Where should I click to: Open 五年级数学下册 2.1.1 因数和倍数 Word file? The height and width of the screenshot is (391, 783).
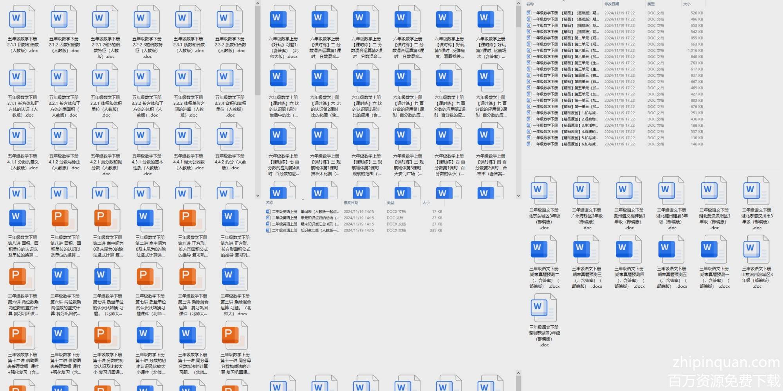click(x=22, y=20)
